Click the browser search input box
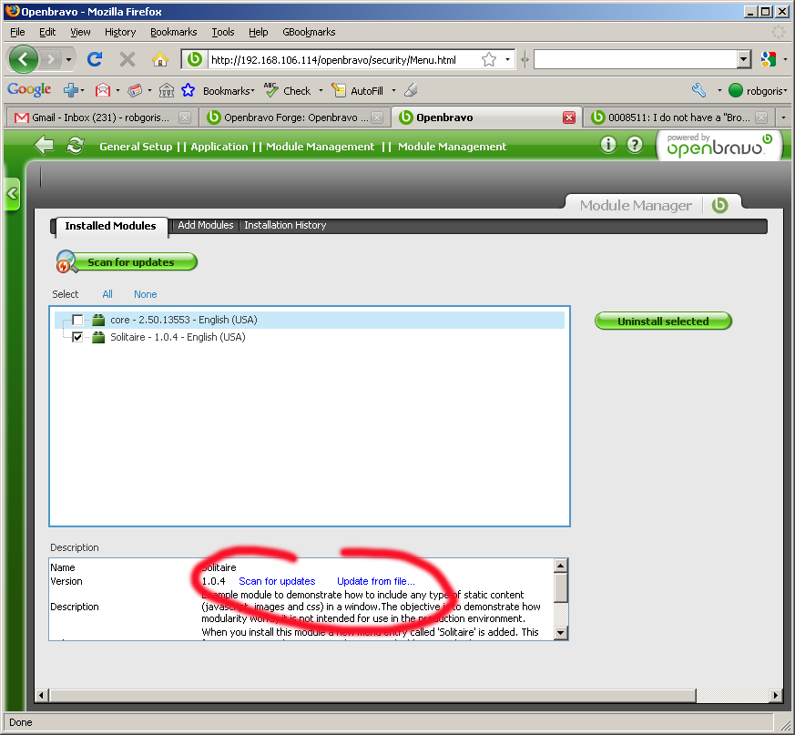Screen dimensions: 795x735 tap(636, 60)
